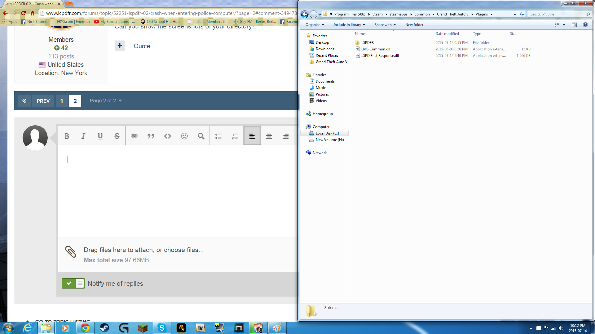595x334 pixels.
Task: Insert a code block
Action: coord(168,136)
